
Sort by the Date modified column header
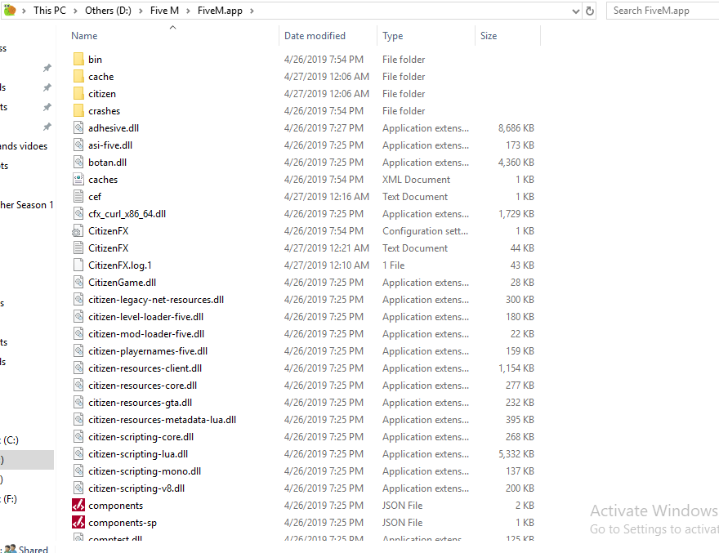[315, 36]
